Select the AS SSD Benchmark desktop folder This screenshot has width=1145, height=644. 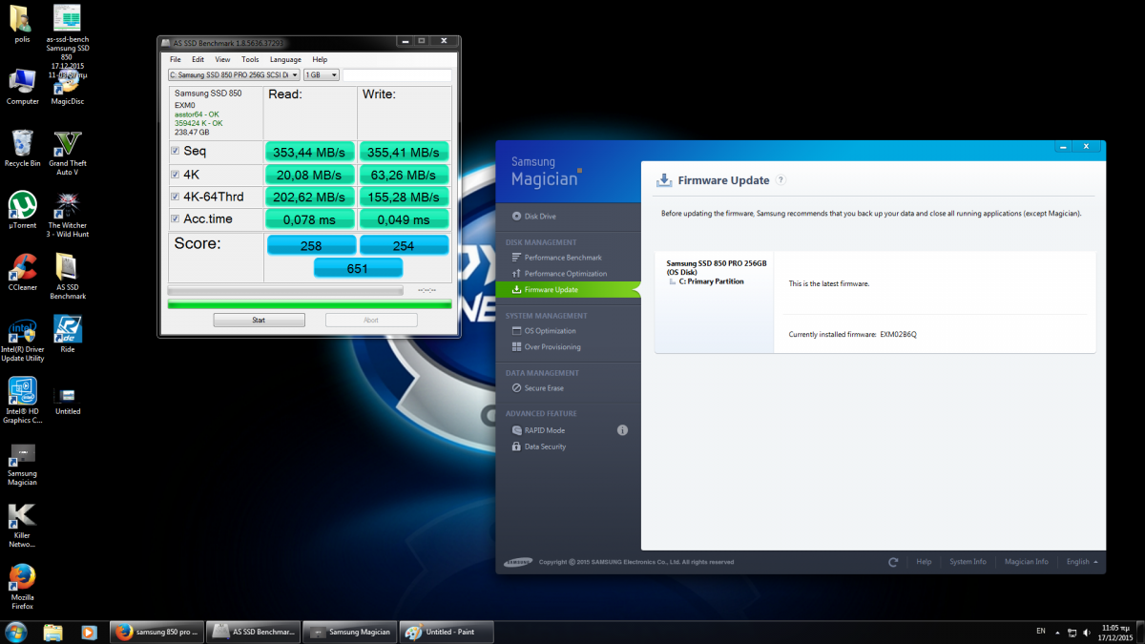click(x=68, y=277)
